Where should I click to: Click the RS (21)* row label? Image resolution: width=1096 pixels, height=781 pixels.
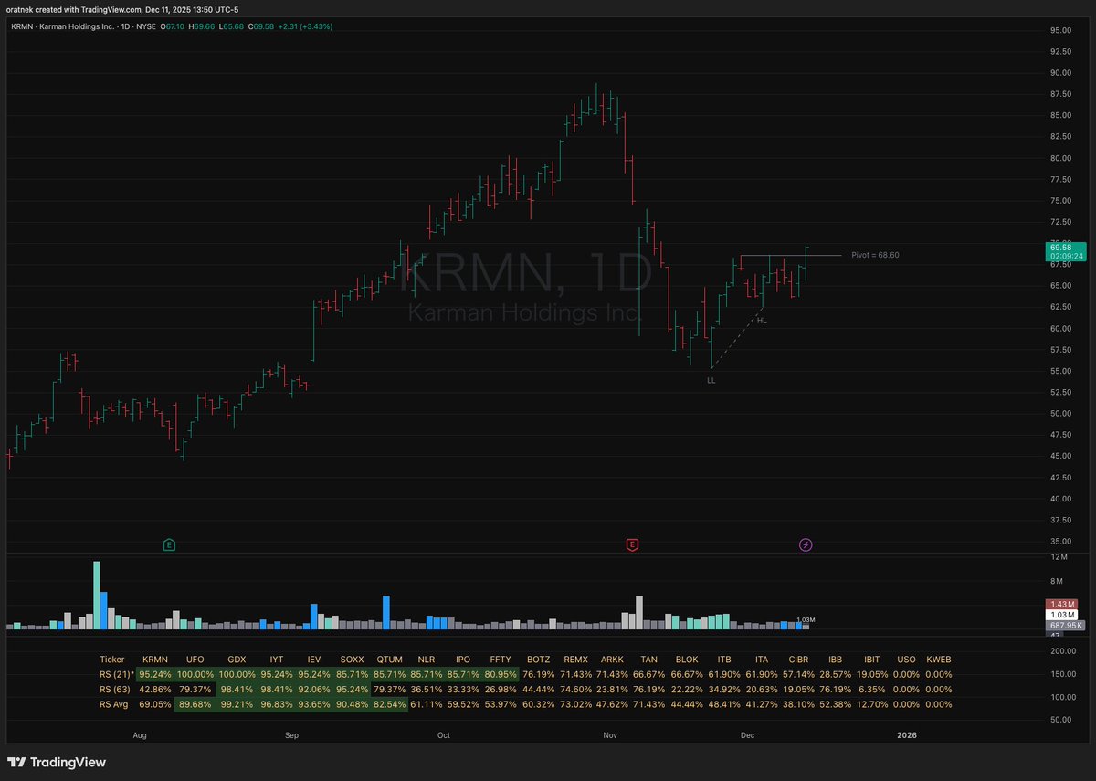(x=117, y=674)
